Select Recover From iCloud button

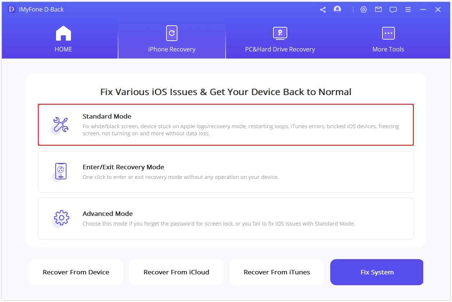pos(176,272)
